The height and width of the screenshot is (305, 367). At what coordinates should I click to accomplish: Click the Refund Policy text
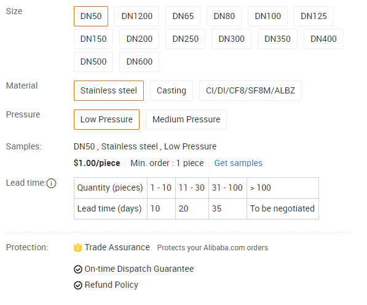(111, 285)
